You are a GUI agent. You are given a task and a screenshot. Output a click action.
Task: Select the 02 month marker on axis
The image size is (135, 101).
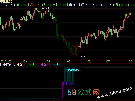(10, 61)
